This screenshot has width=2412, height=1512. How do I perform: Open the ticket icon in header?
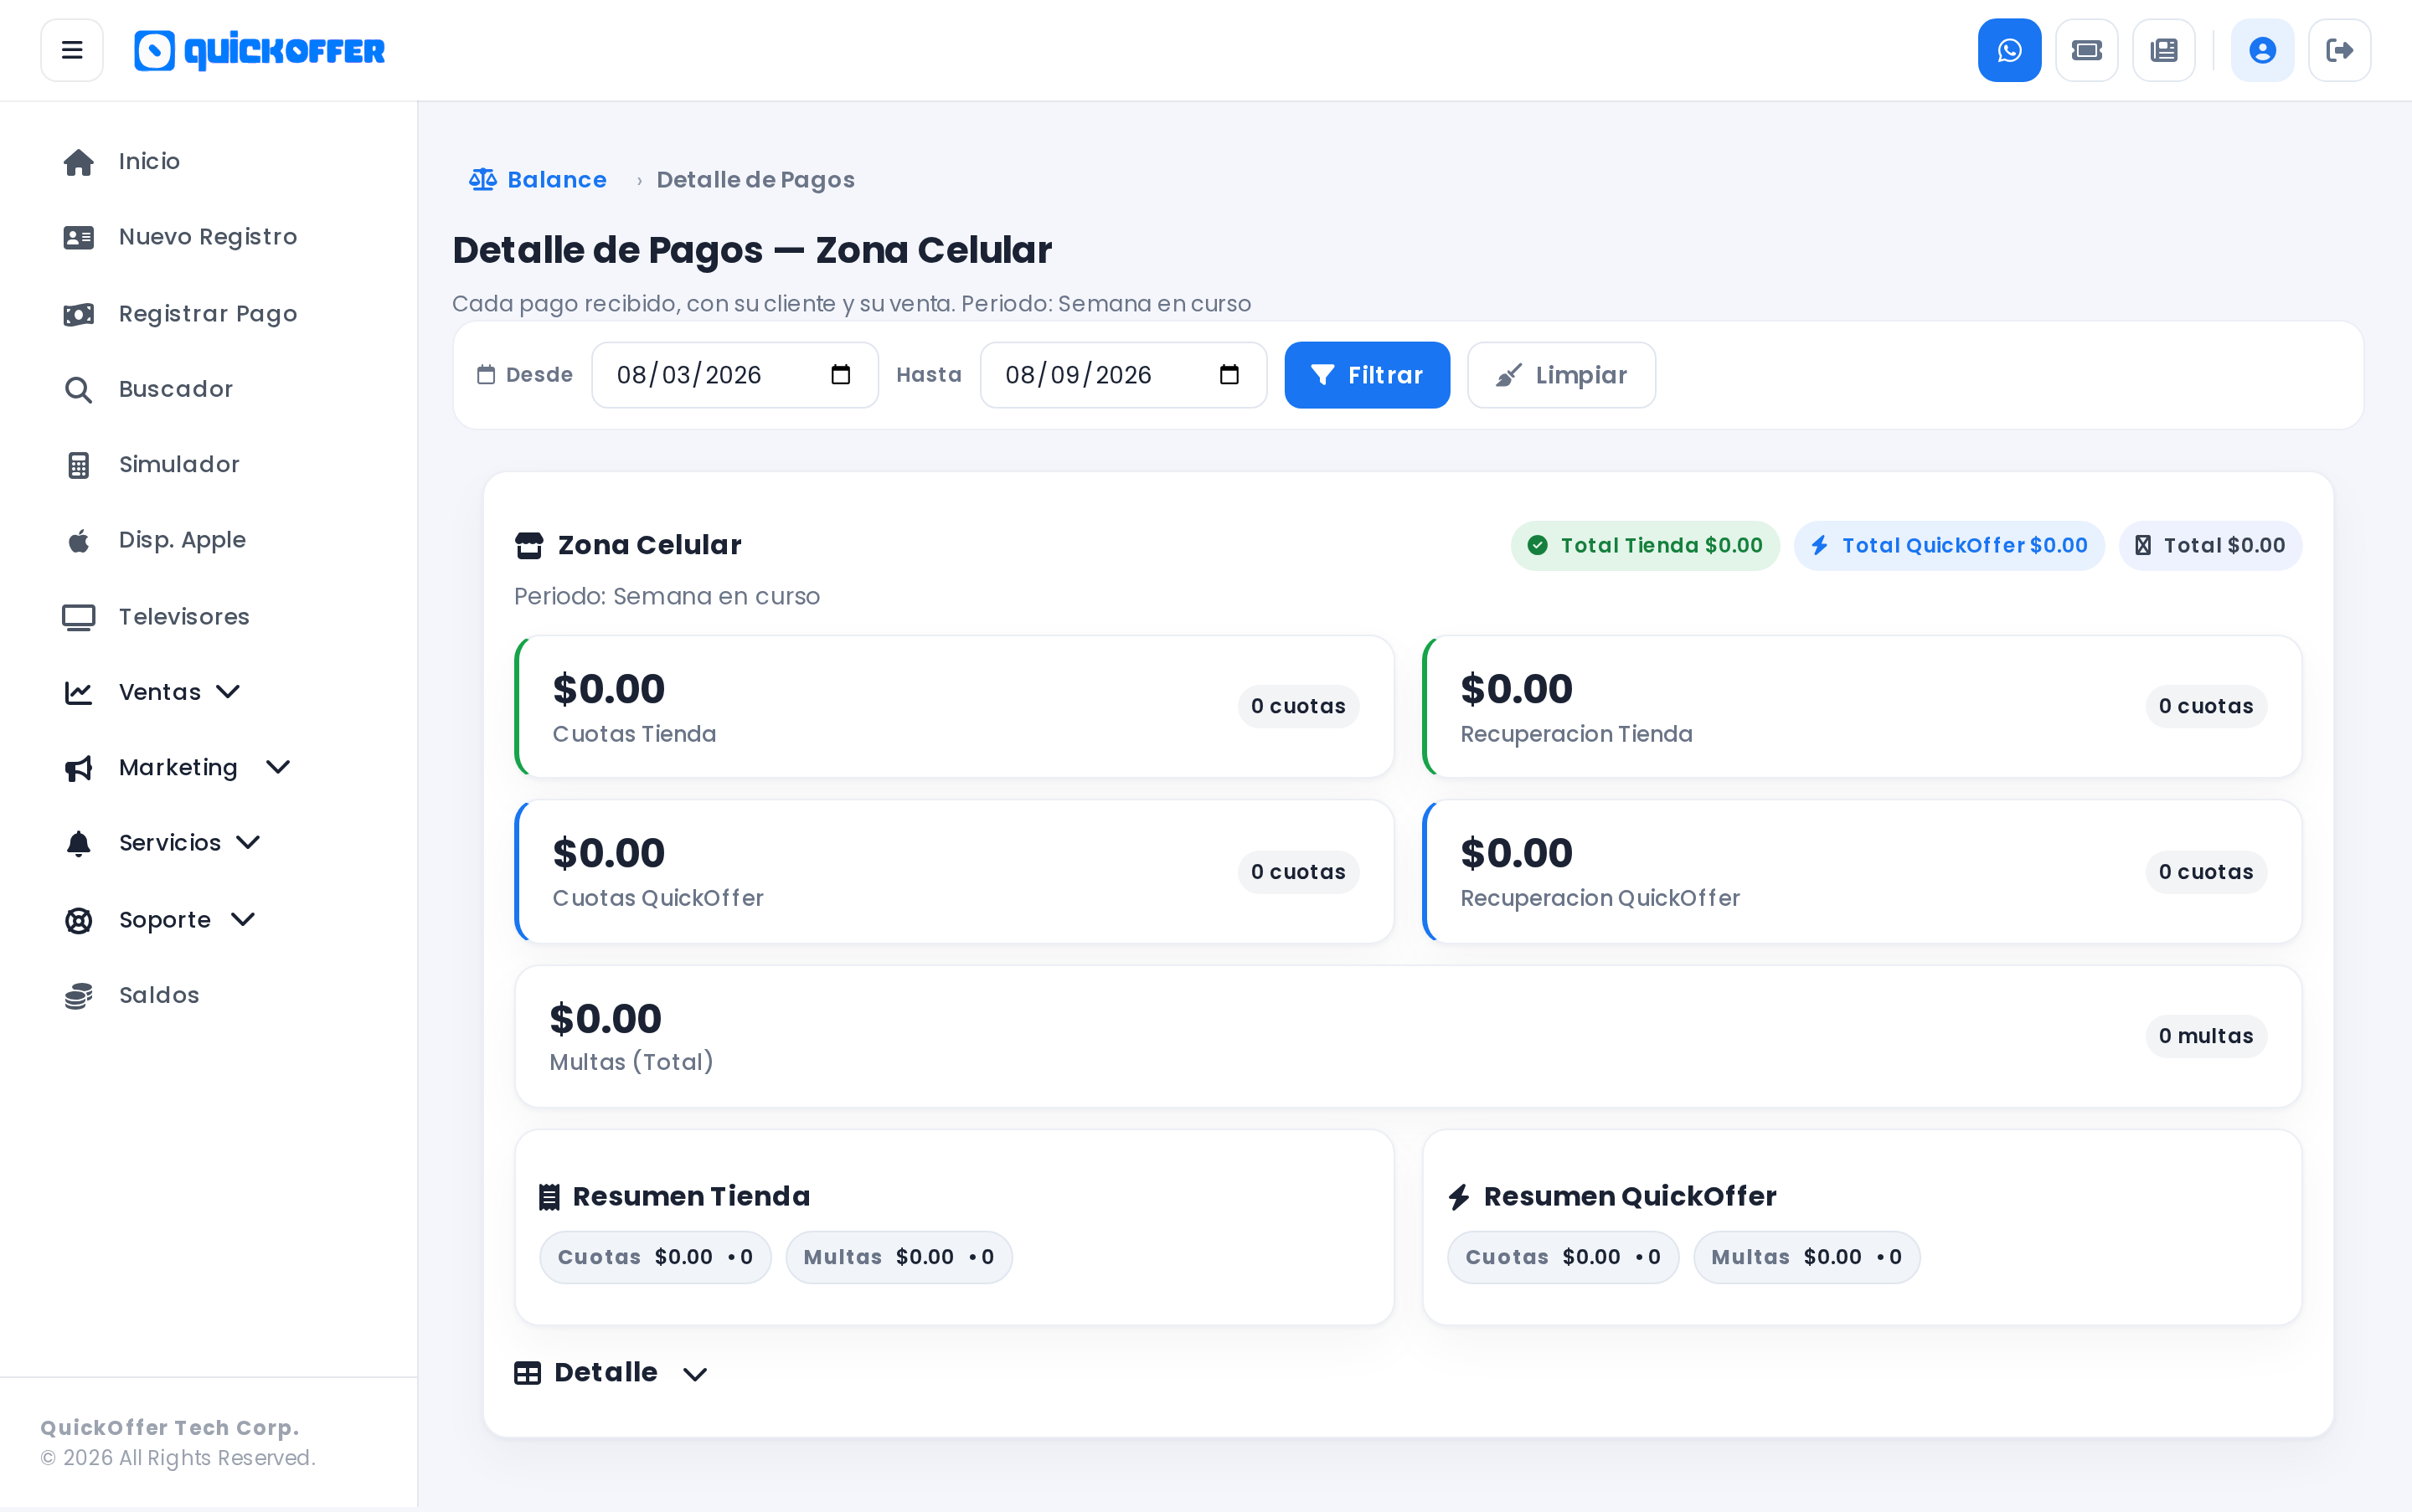2087,50
